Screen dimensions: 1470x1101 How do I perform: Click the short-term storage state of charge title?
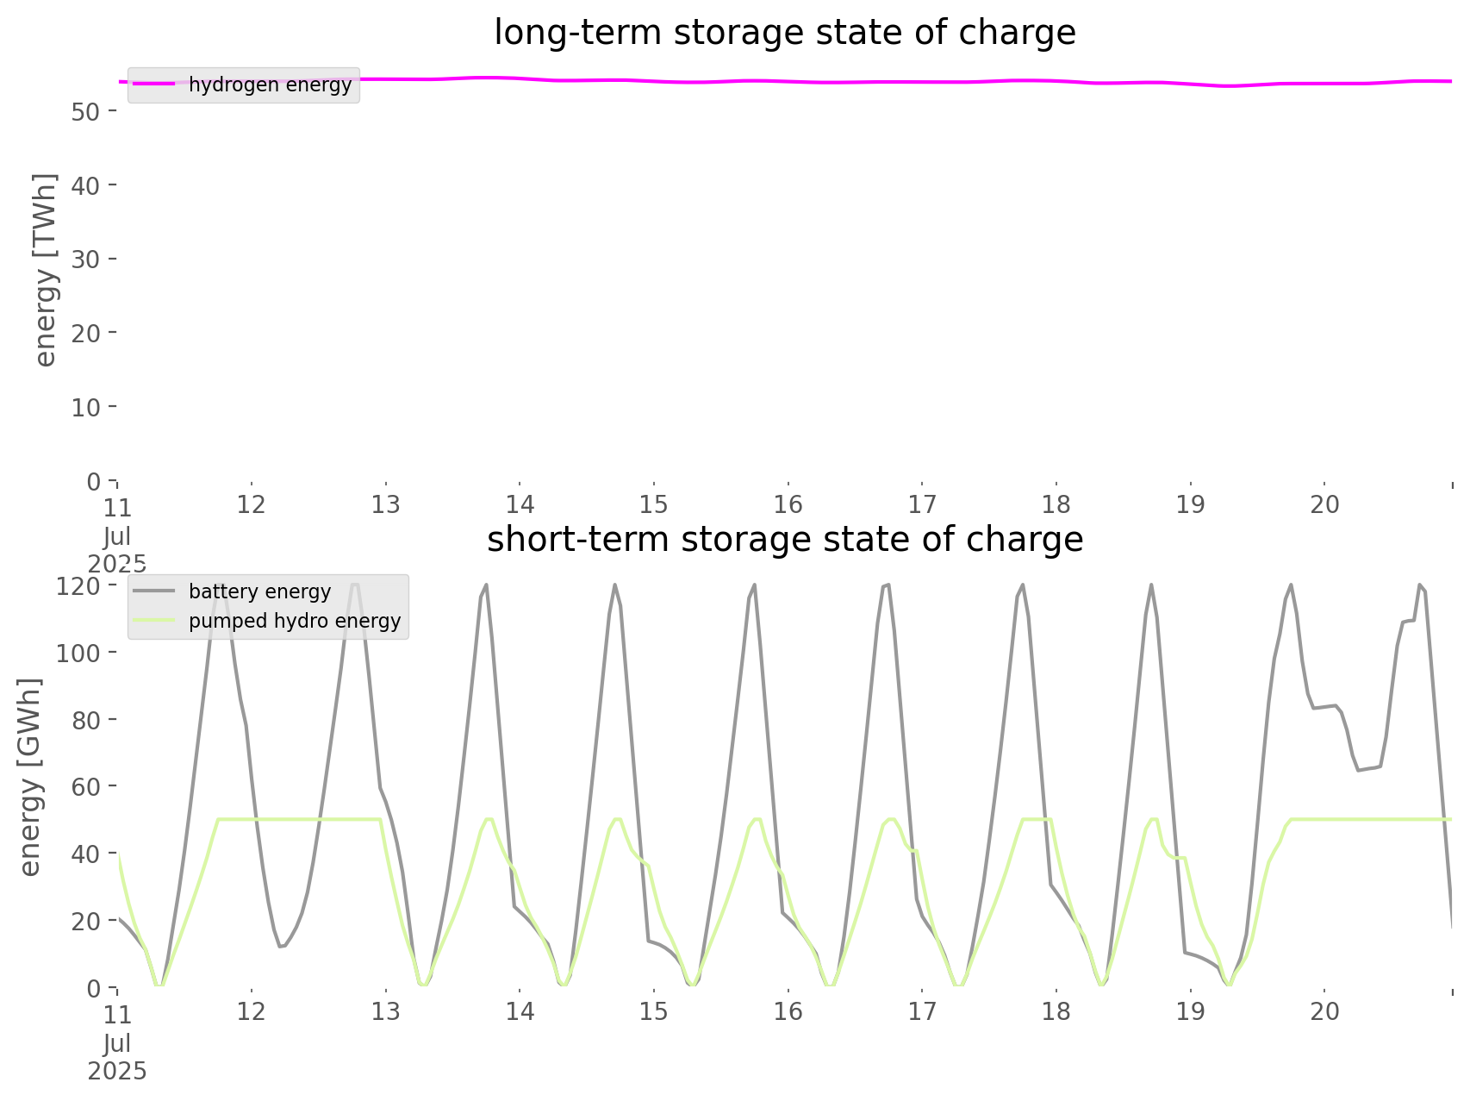coord(784,540)
